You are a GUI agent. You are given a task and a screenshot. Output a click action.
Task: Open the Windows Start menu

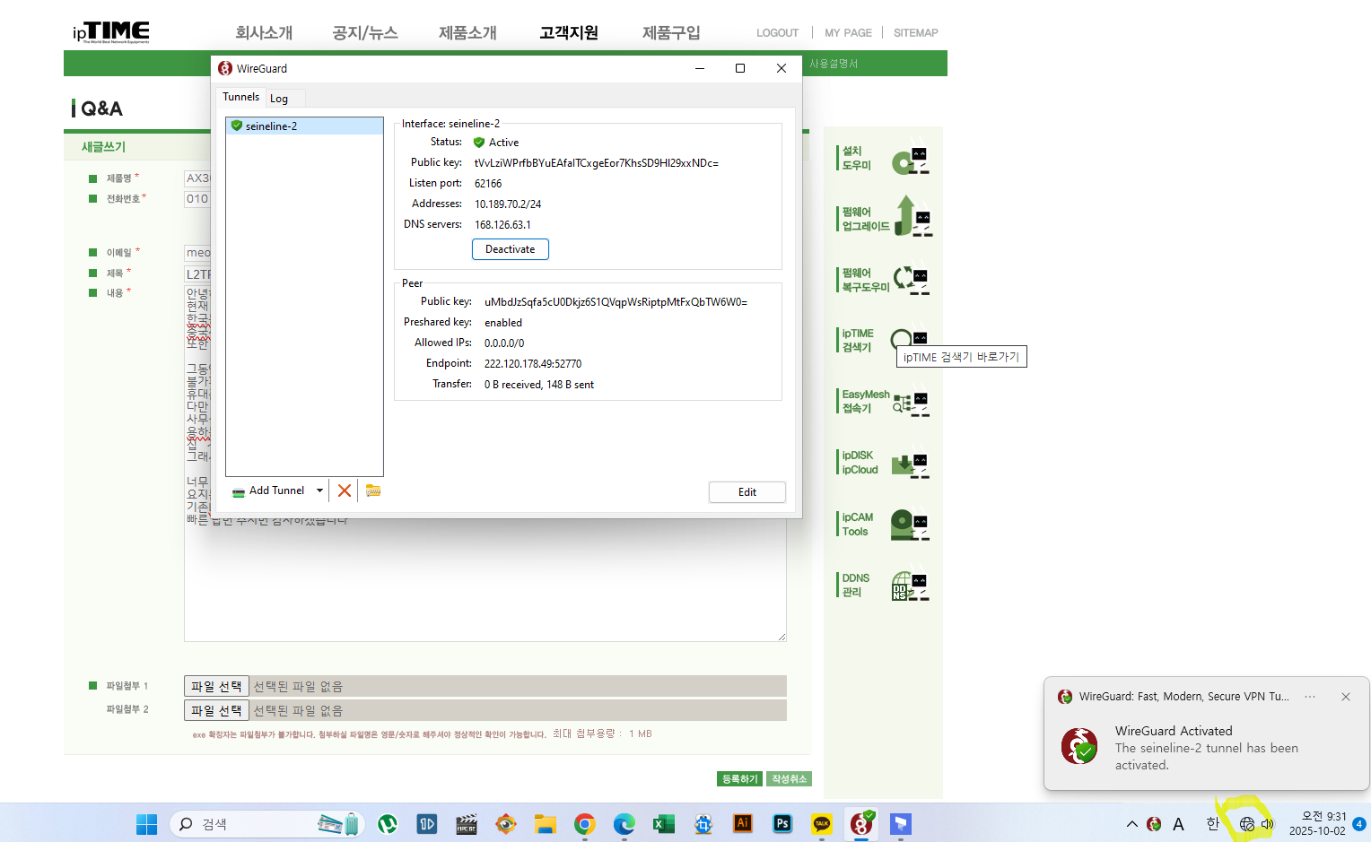(146, 824)
